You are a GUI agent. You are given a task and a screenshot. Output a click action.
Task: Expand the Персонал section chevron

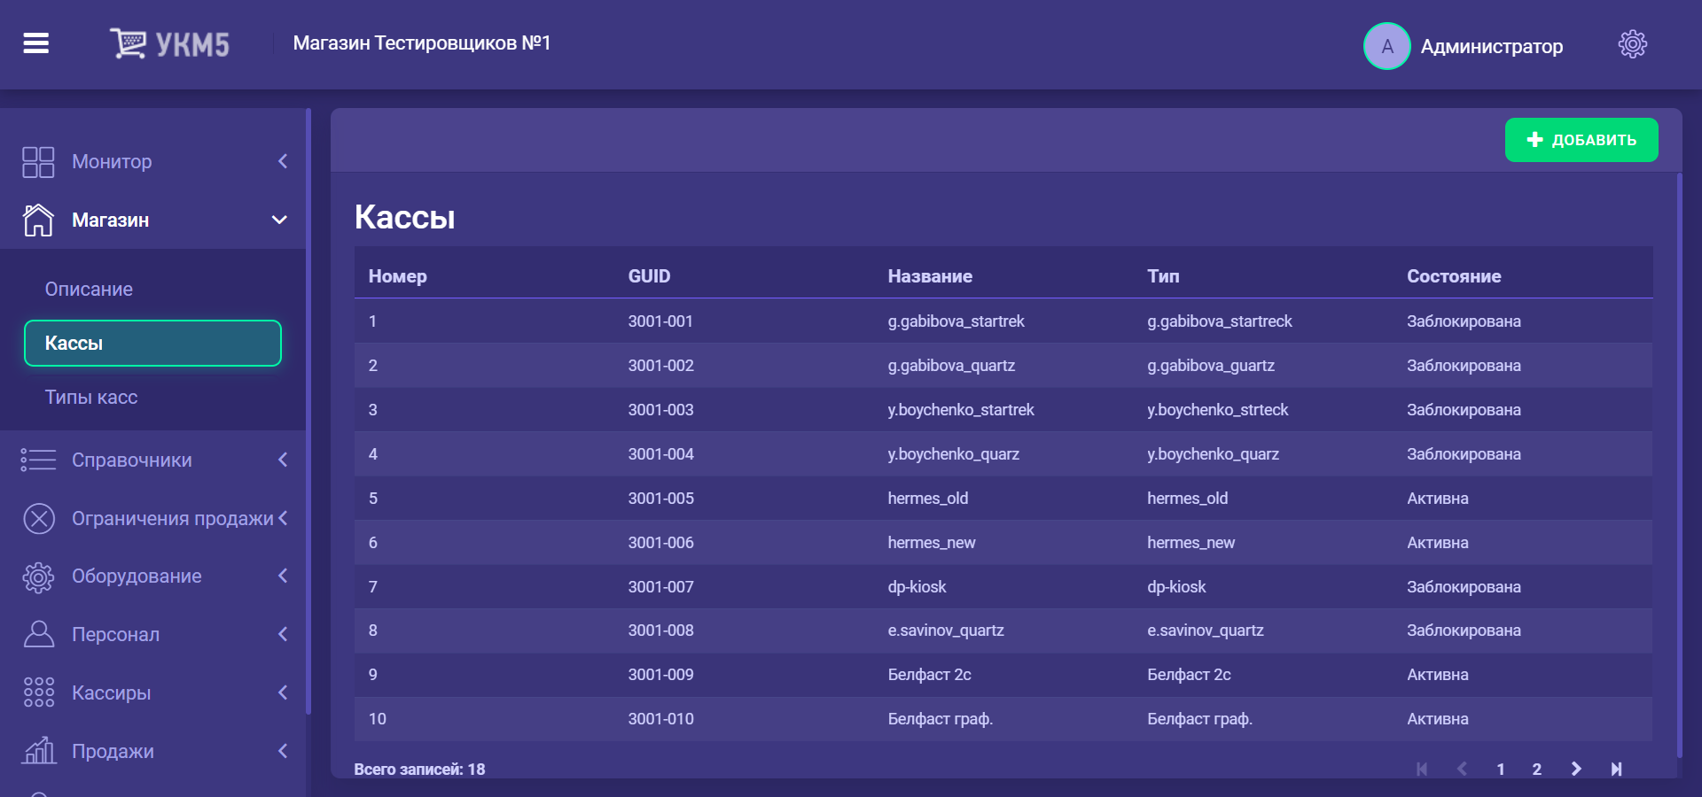coord(283,634)
